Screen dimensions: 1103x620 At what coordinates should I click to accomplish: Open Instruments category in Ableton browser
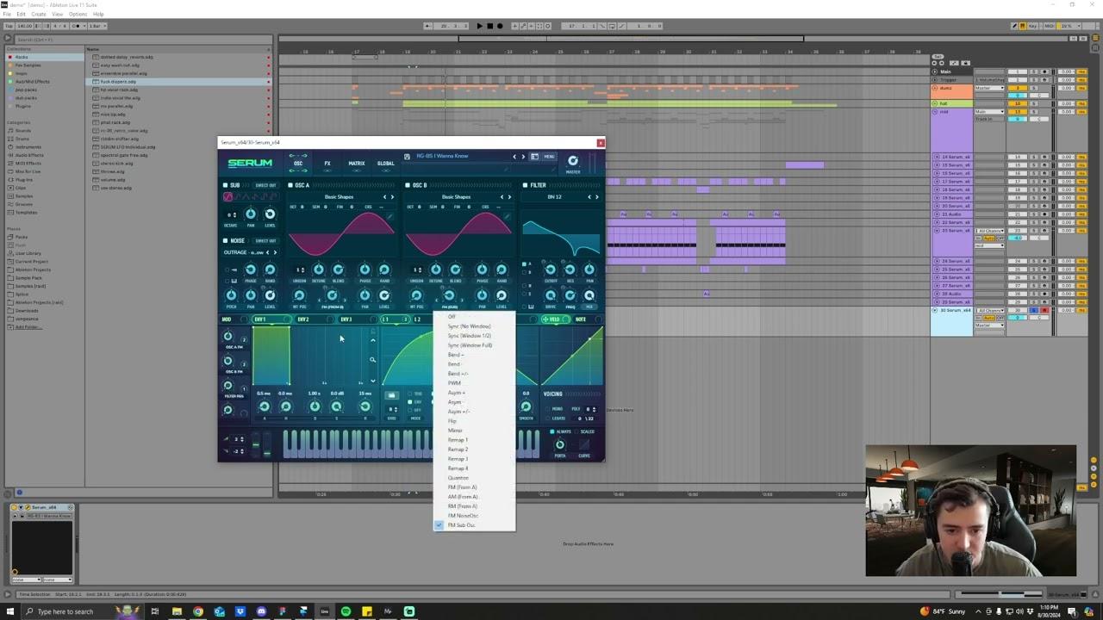(x=27, y=146)
